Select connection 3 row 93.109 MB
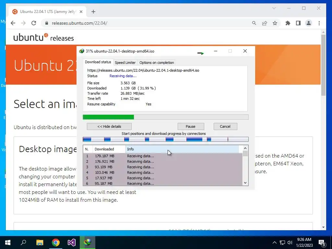This screenshot has width=332, height=249. 163,167
